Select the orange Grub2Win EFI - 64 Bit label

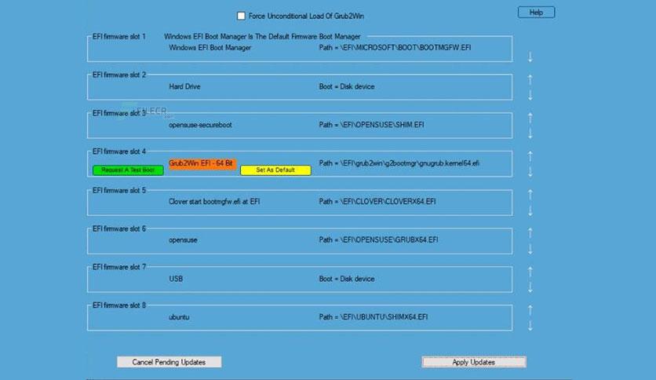202,163
